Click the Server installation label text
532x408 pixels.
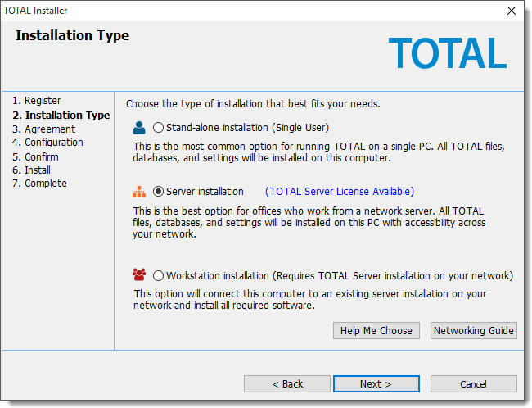click(205, 192)
